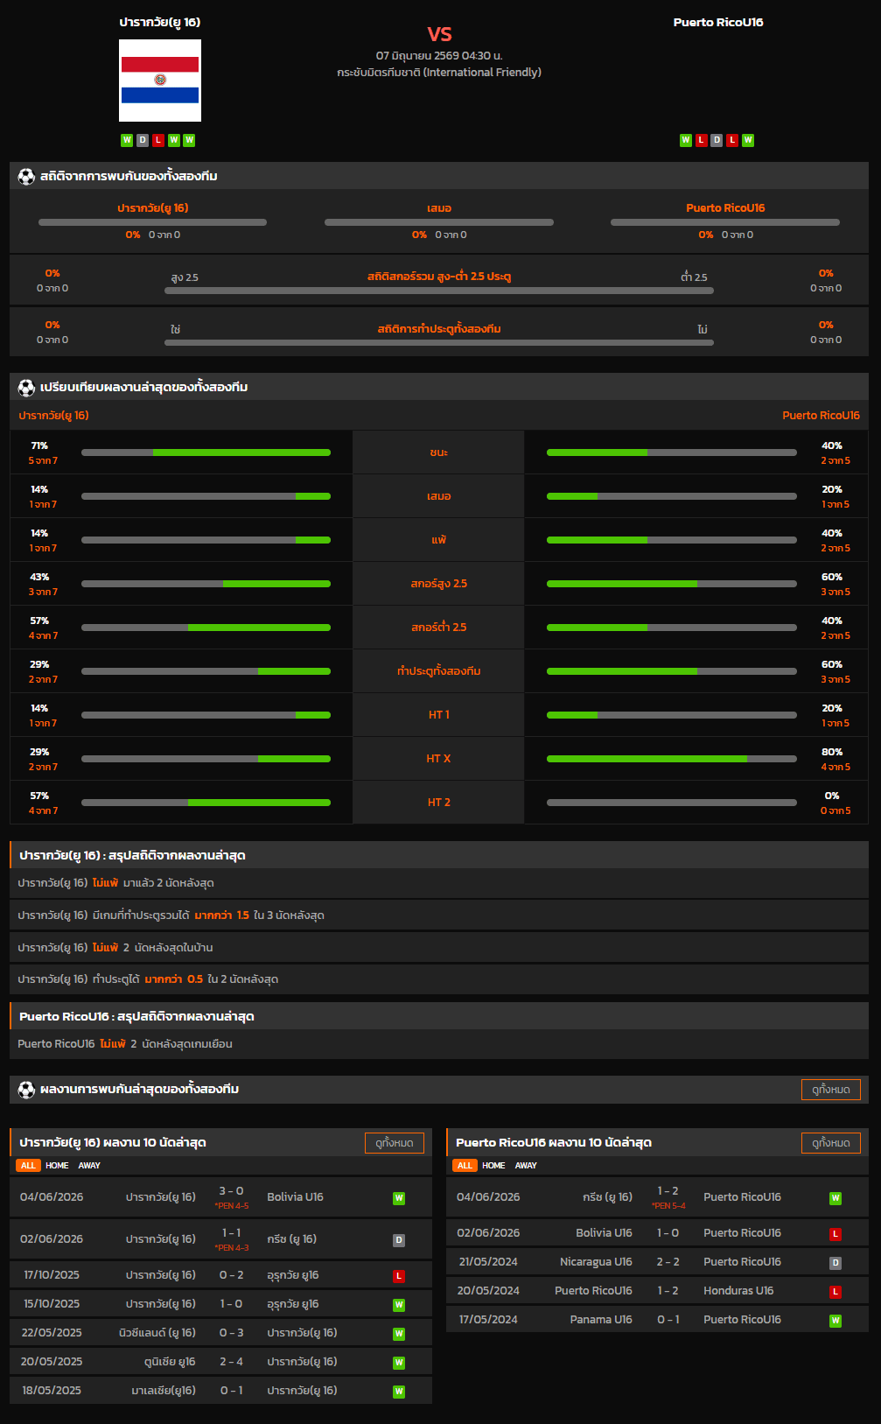
Task: Click the soccer ball icon beside recent form comparison header
Action: click(26, 388)
